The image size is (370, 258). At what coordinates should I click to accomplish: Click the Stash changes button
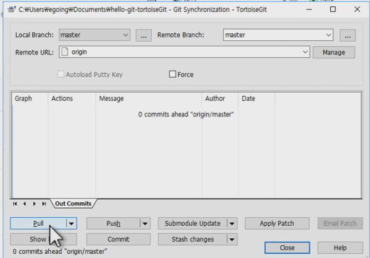(192, 239)
